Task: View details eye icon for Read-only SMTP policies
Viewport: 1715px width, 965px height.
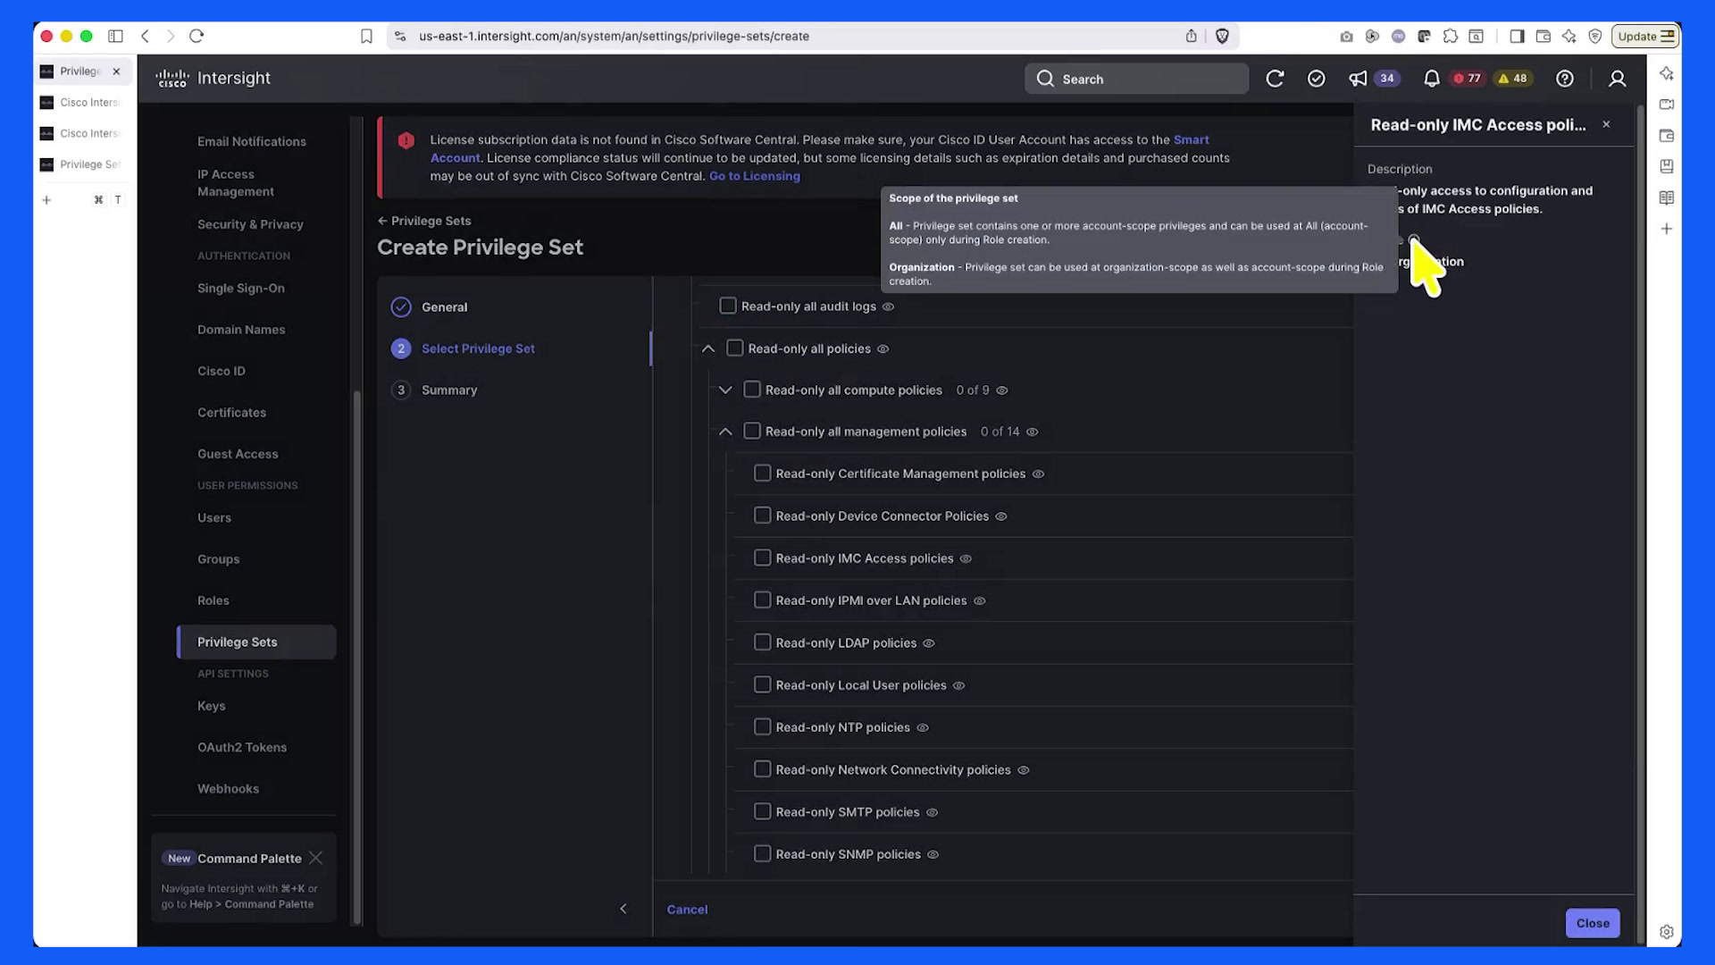Action: pyautogui.click(x=932, y=813)
